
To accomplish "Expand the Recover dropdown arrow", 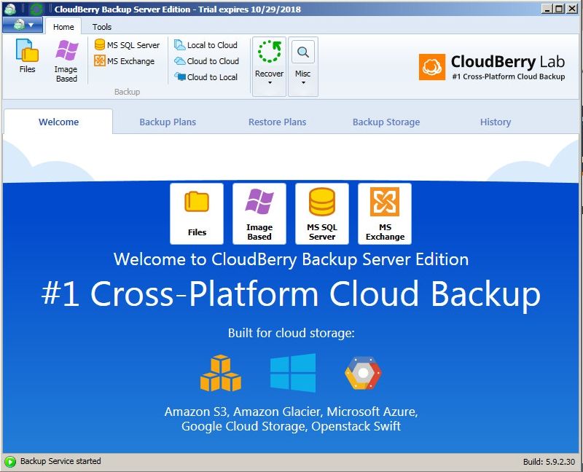I will [x=270, y=82].
